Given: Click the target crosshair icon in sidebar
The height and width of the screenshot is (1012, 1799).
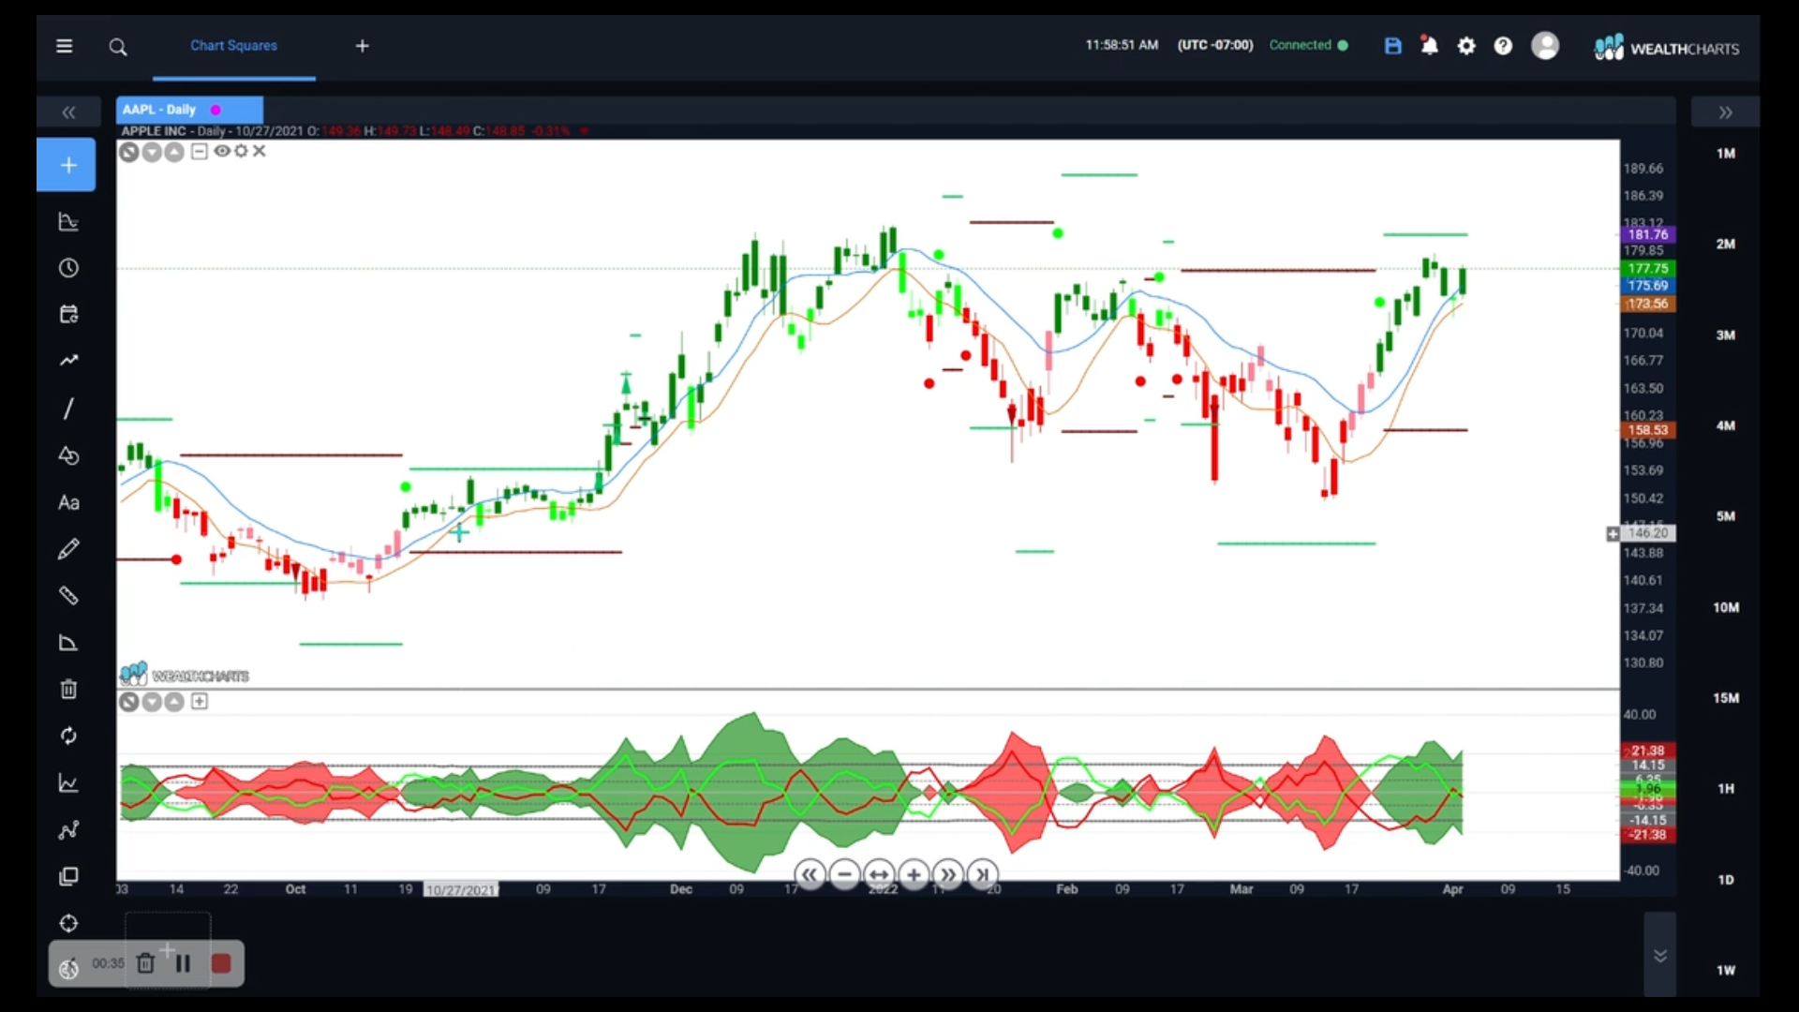Looking at the screenshot, I should pyautogui.click(x=68, y=924).
